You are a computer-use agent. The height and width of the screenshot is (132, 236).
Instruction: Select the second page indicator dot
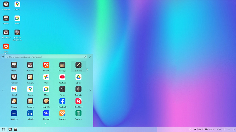click(x=47, y=124)
